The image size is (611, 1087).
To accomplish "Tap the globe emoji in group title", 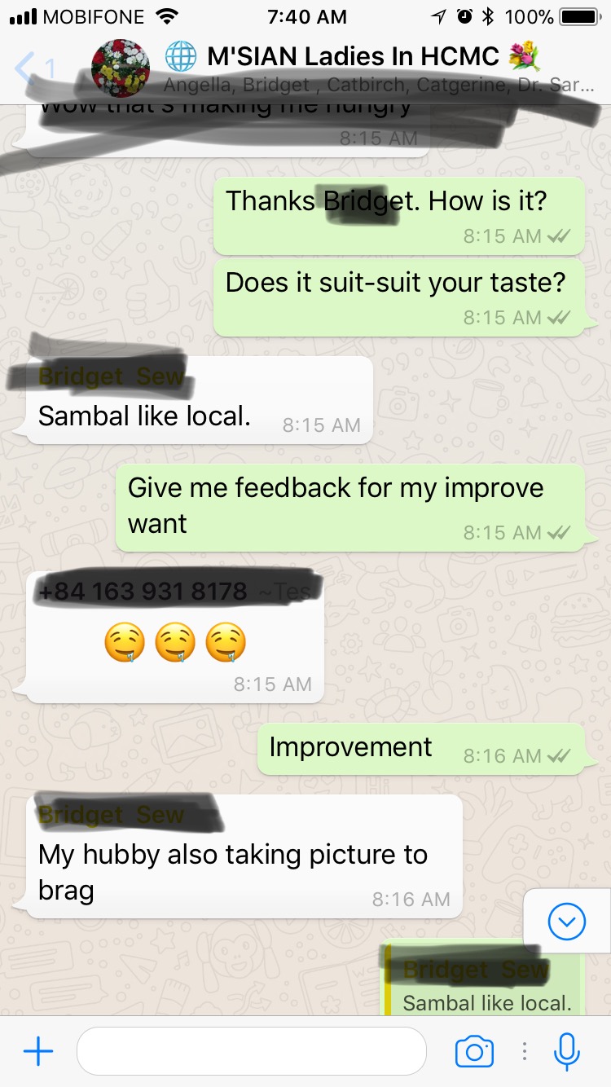I will point(181,56).
